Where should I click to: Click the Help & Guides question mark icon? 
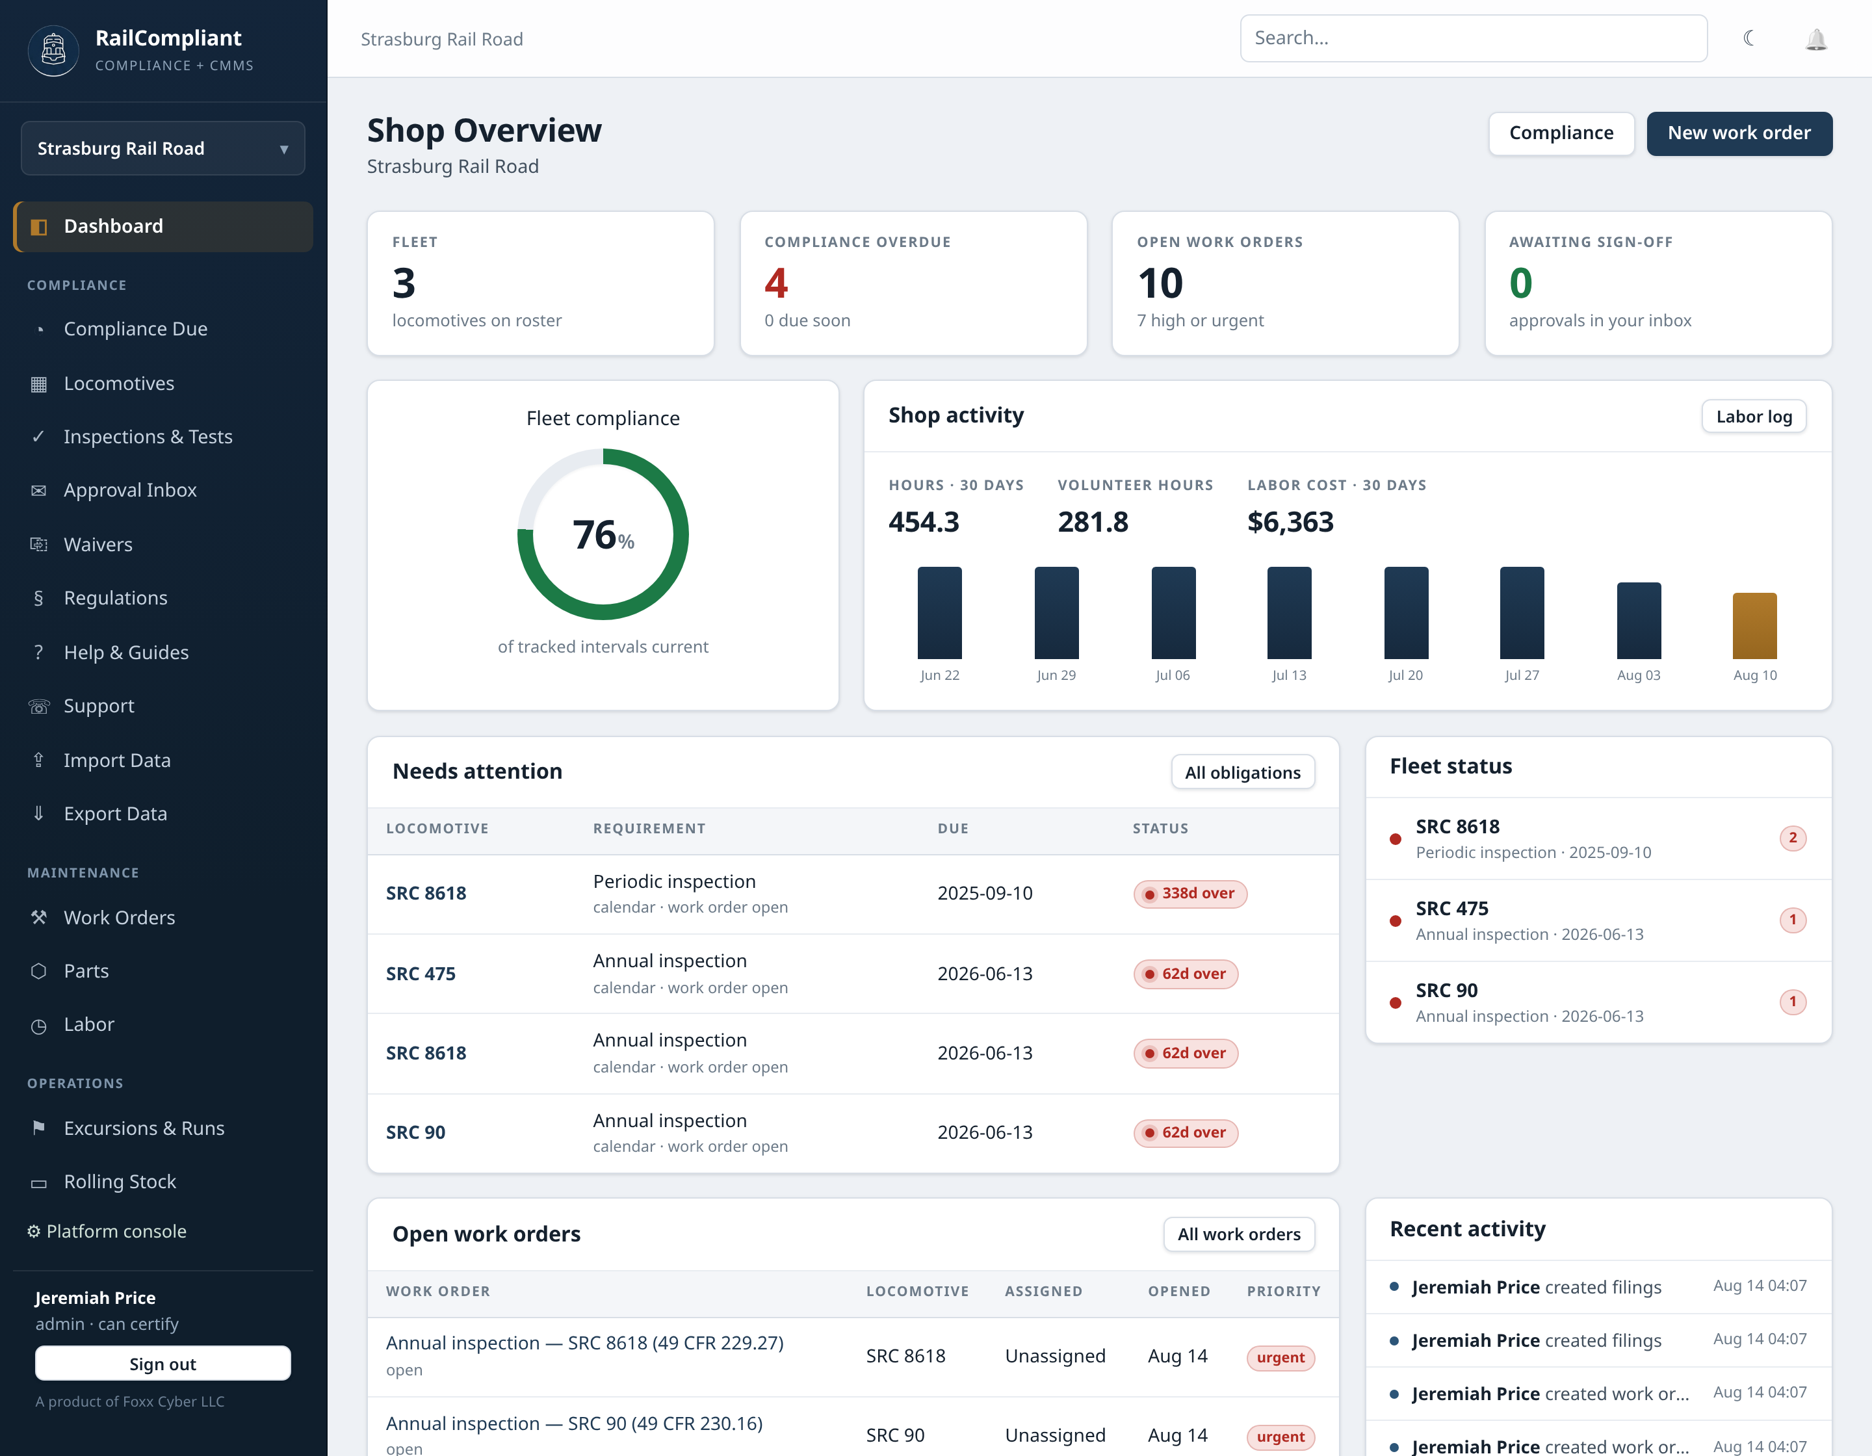38,652
